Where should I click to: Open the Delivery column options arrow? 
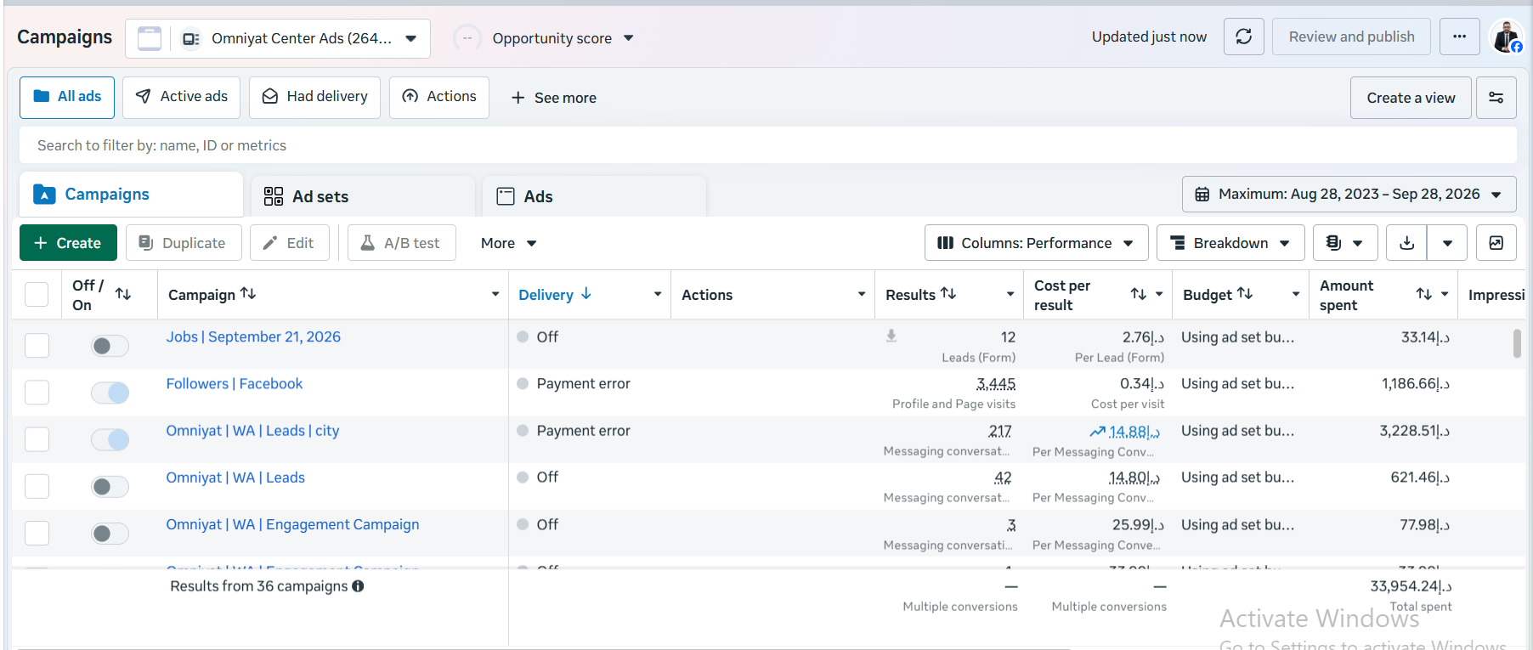click(x=658, y=294)
